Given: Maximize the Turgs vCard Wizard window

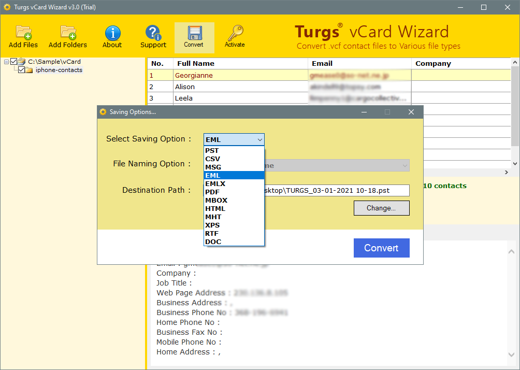Looking at the screenshot, I should click(x=484, y=7).
